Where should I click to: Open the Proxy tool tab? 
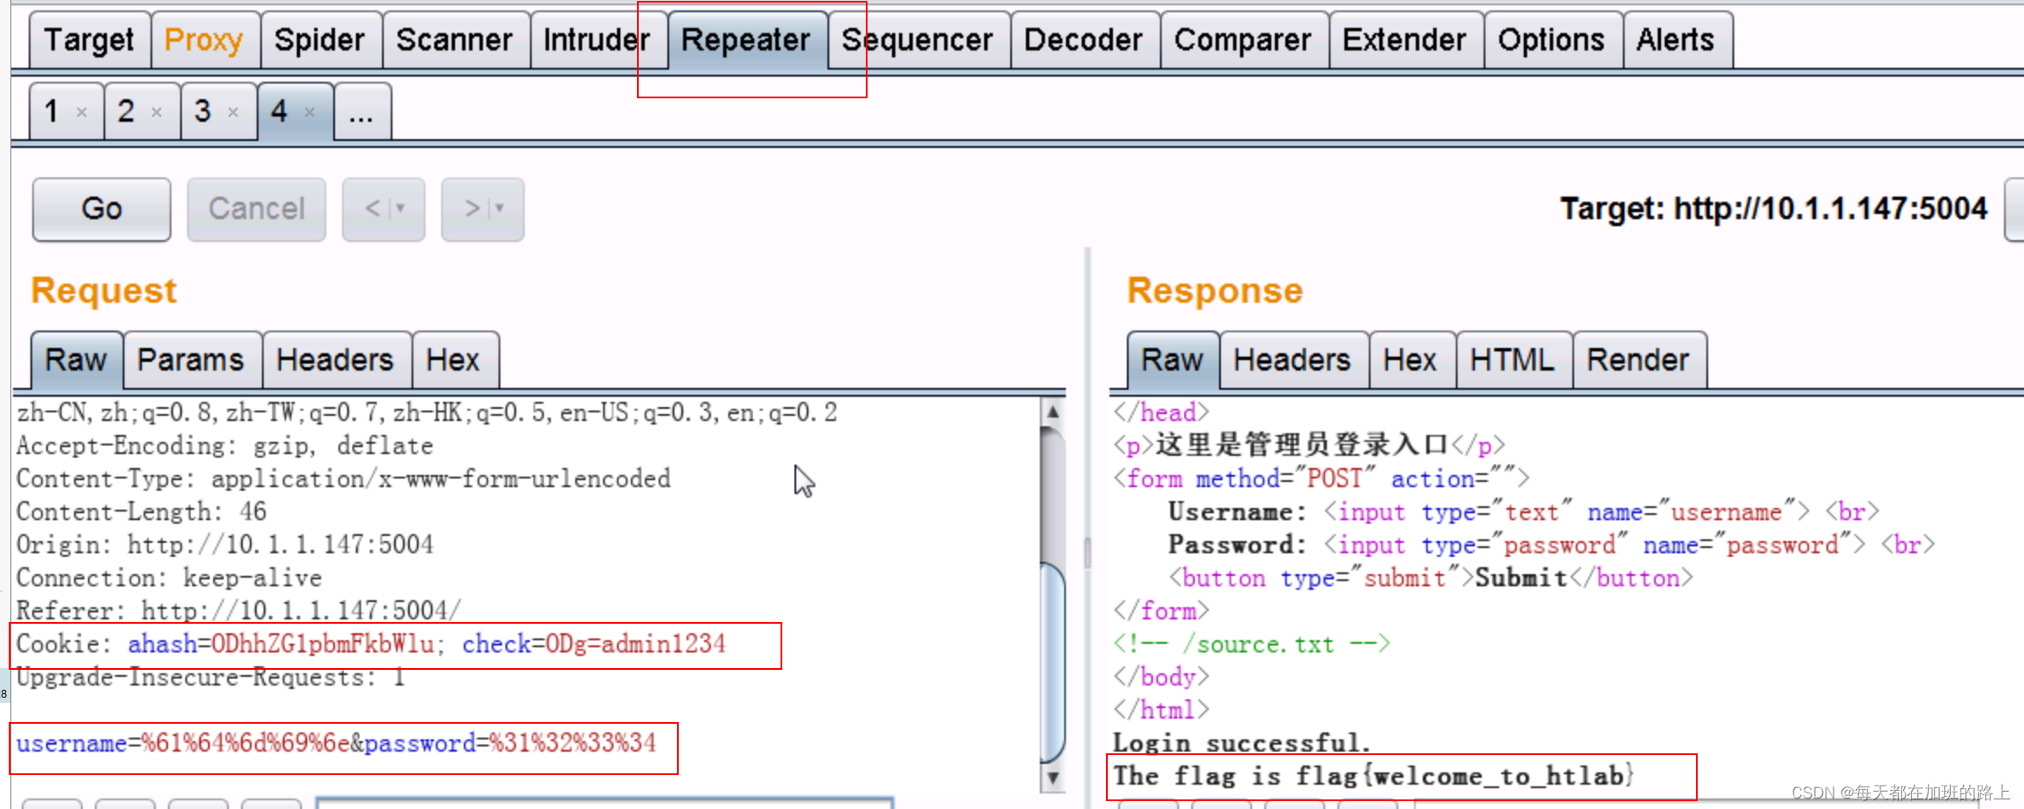pos(205,39)
